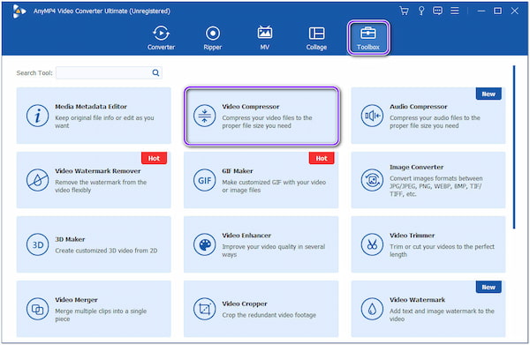Click "Add text and image watermark" description

coord(442,315)
